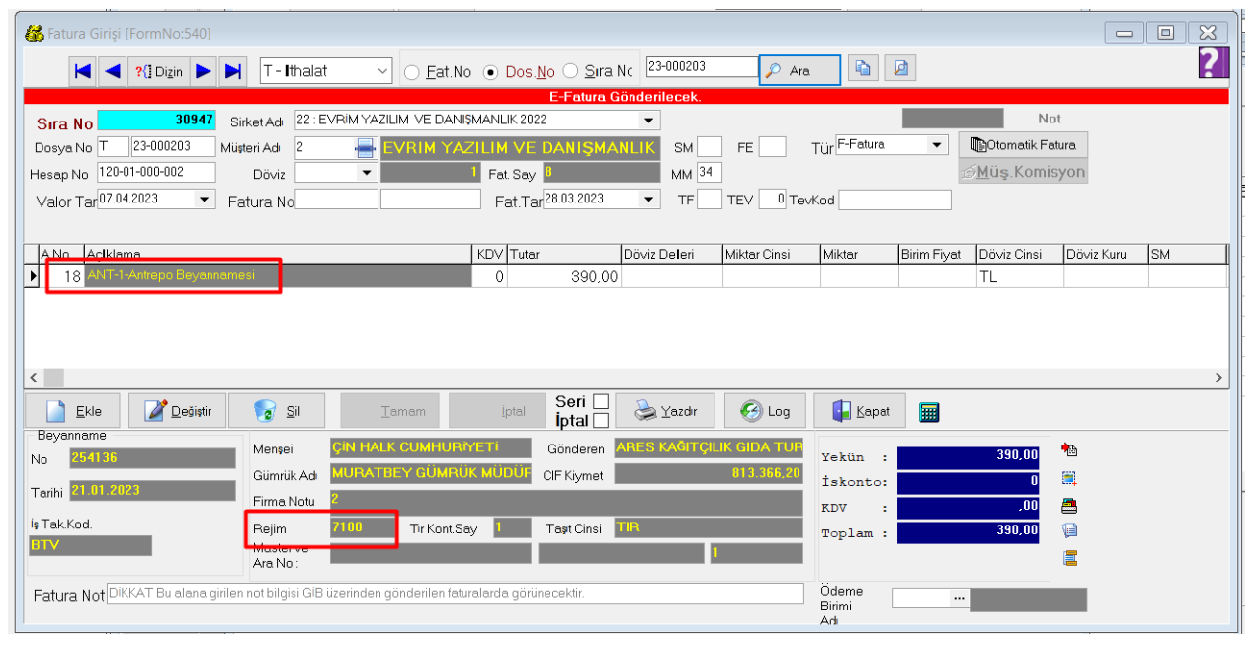Click the Dosya No field 23-000203
1260x648 pixels.
(174, 147)
